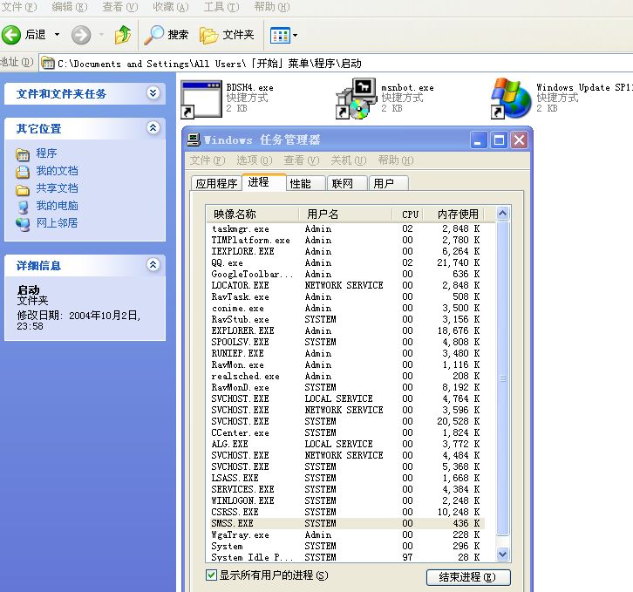Toggle the Folders (文件夹) pane icon
This screenshot has height=592, width=633.
(208, 35)
